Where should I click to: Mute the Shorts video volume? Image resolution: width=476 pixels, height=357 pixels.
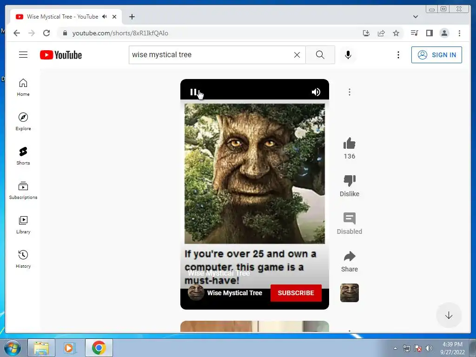pos(316,92)
